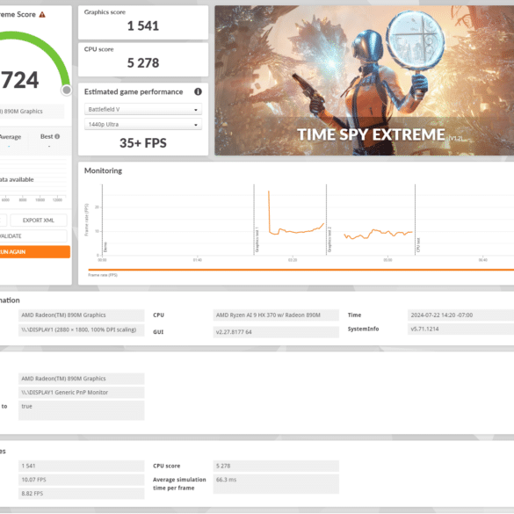Select the 8.82 FPS result value
The width and height of the screenshot is (514, 514).
point(82,493)
